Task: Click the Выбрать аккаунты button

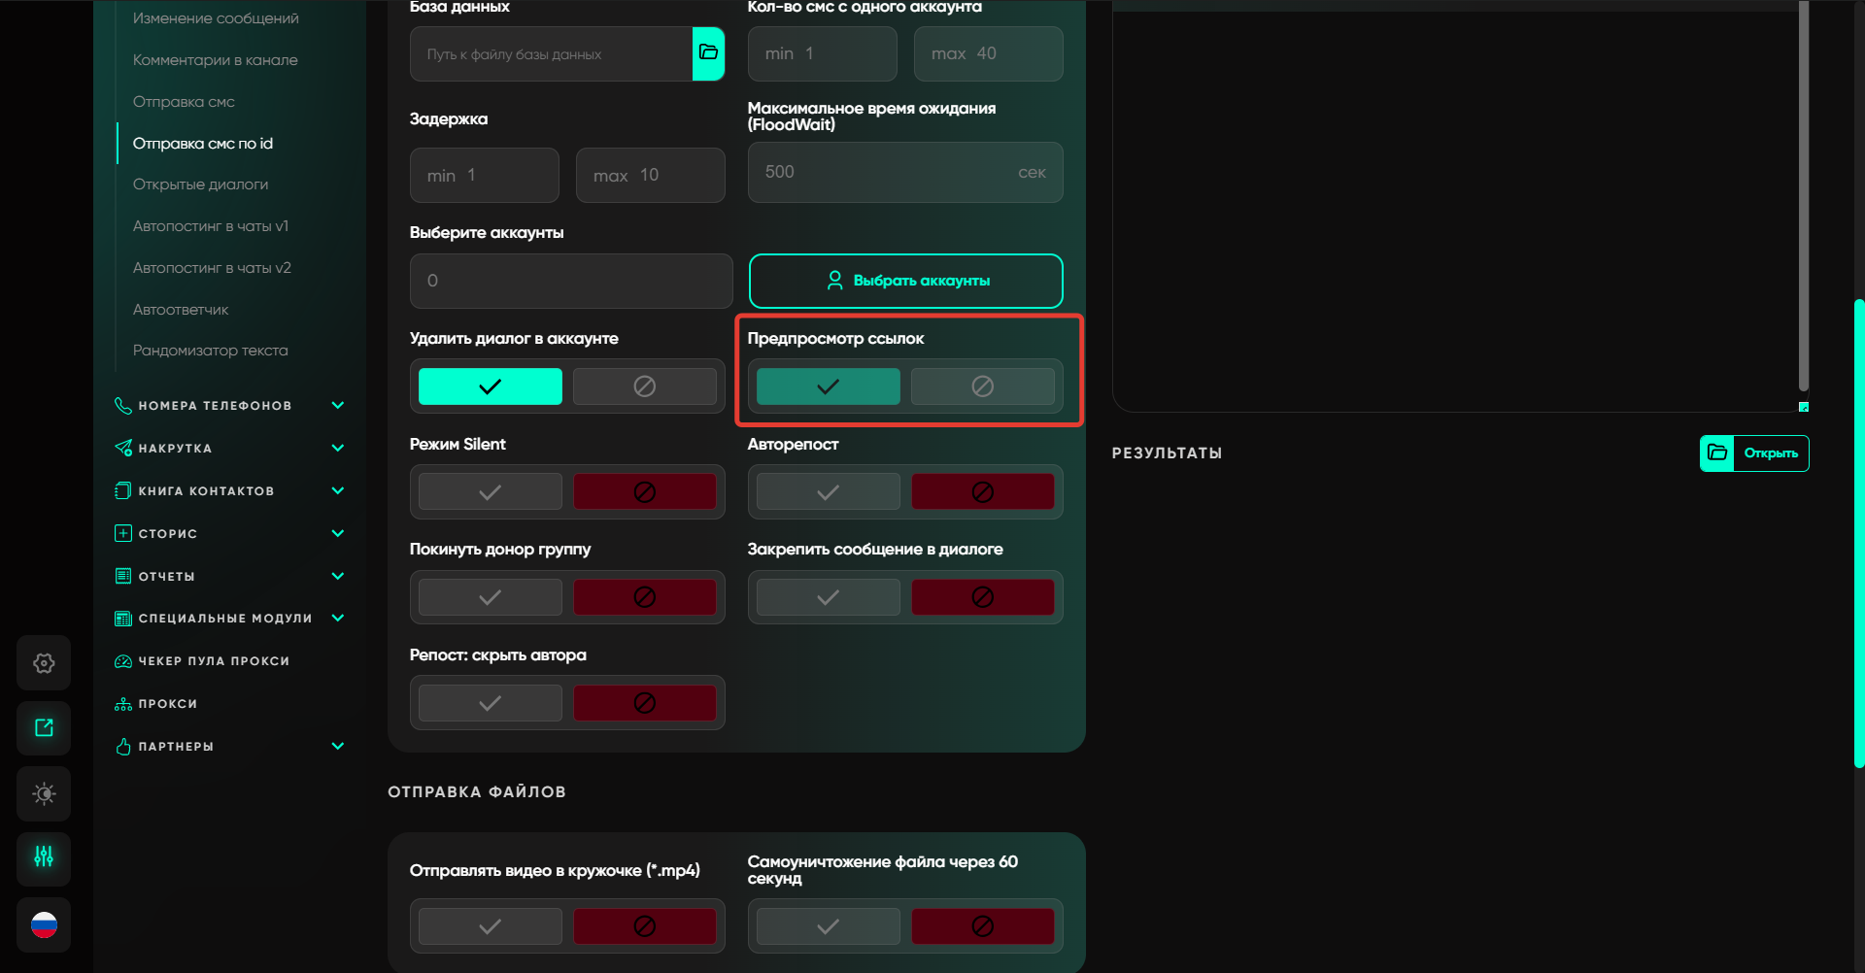Action: [905, 281]
